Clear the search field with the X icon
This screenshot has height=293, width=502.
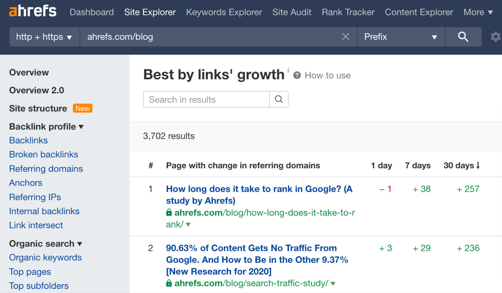(x=345, y=37)
